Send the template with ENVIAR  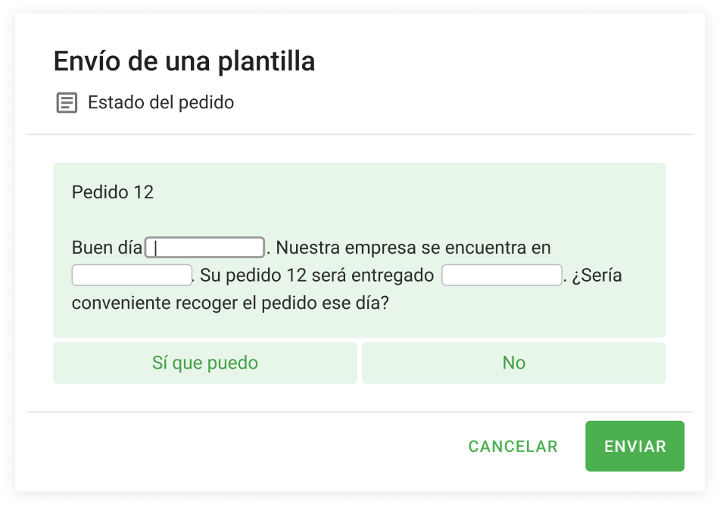tap(634, 447)
